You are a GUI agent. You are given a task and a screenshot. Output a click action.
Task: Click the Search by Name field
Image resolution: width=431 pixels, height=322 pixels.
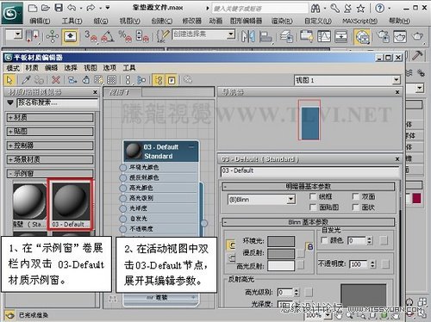(58, 102)
